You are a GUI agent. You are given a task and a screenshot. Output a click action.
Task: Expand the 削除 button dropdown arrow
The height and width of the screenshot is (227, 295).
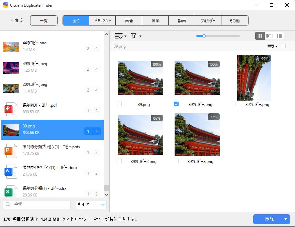pyautogui.click(x=286, y=219)
